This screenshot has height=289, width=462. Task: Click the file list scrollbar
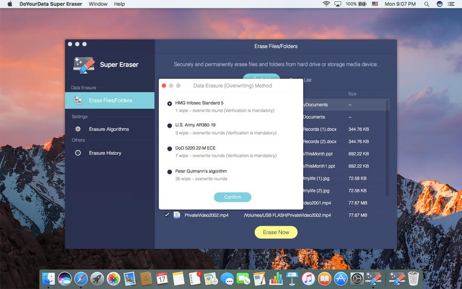pyautogui.click(x=387, y=147)
